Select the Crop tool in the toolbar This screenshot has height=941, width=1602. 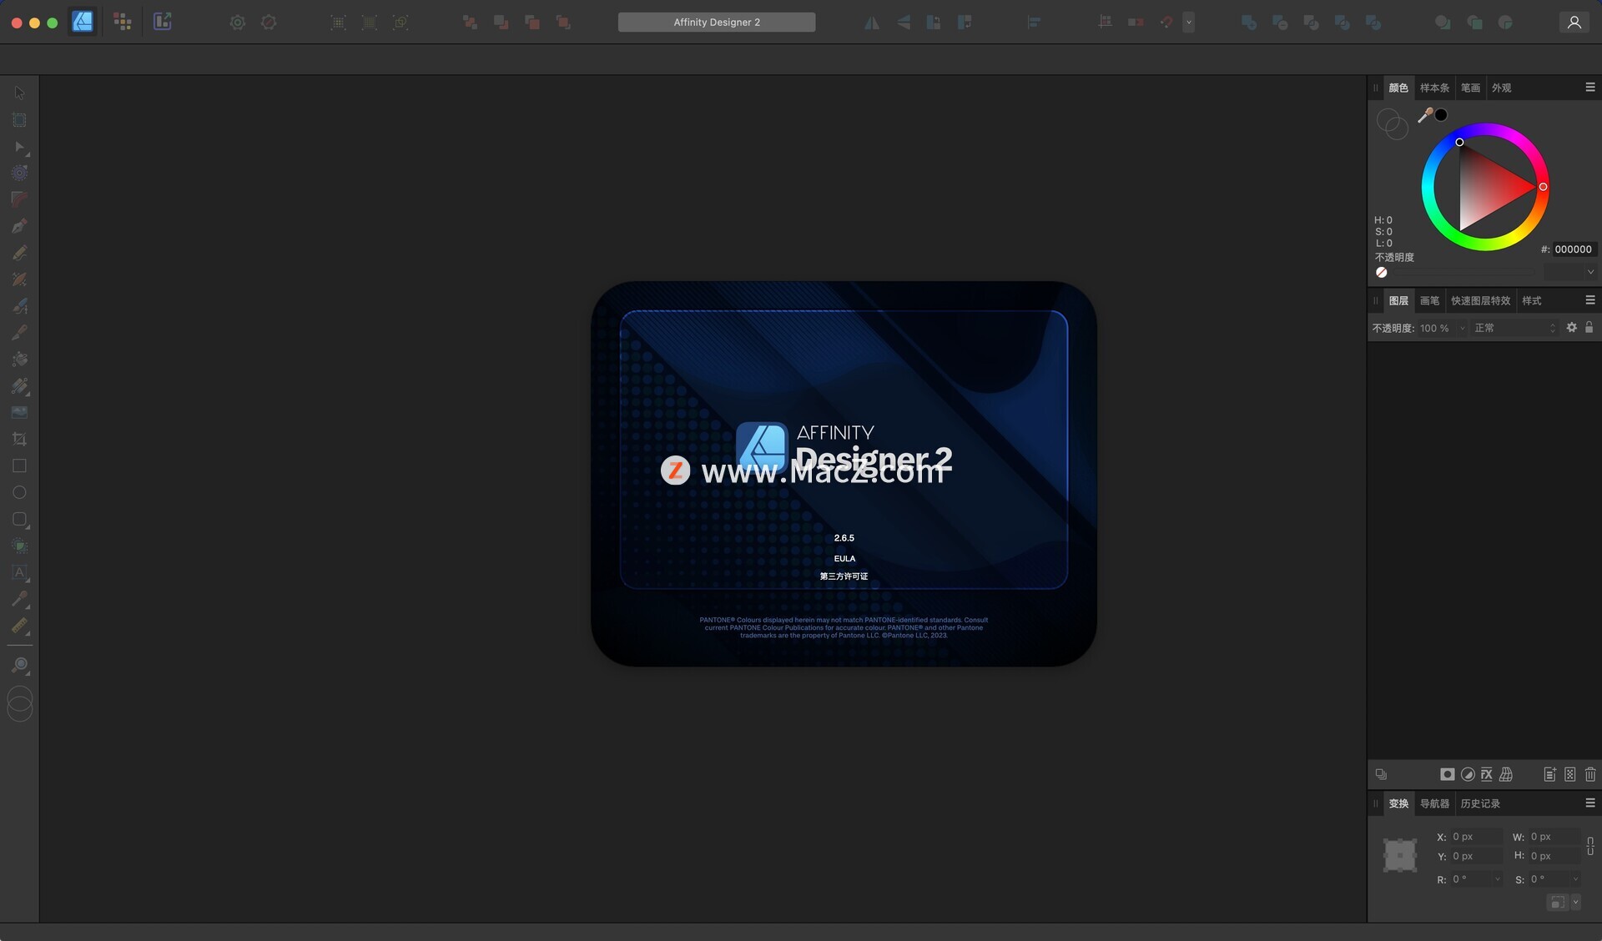(19, 440)
